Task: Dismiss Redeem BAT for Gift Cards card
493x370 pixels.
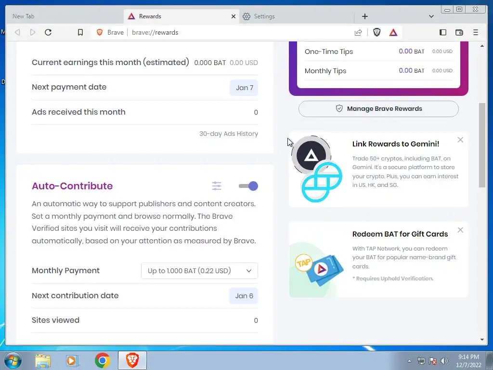Action: pyautogui.click(x=460, y=230)
